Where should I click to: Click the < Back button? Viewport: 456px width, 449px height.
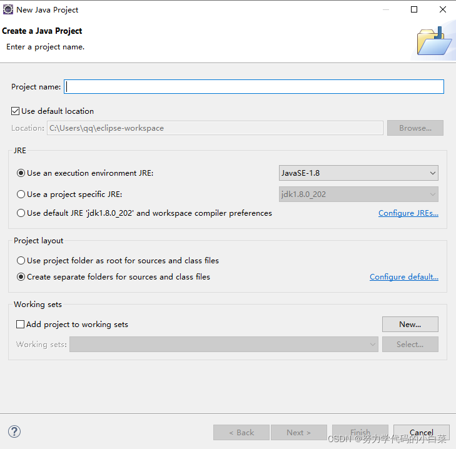241,432
